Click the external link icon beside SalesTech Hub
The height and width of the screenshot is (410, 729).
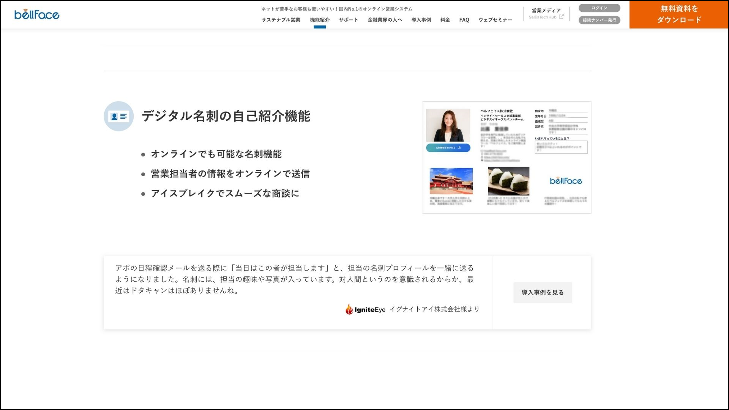coord(561,17)
